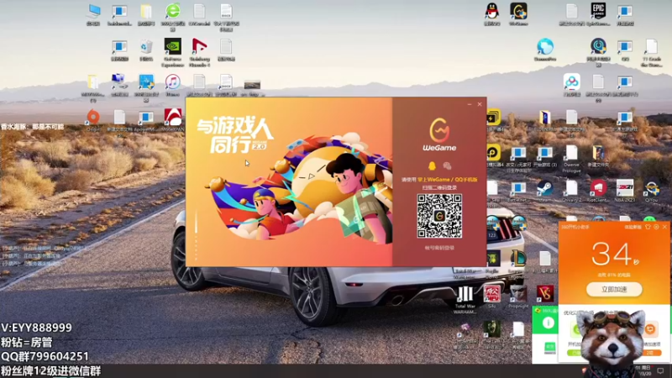Launch the Steam desktop icon
672x378 pixels.
[x=544, y=192]
